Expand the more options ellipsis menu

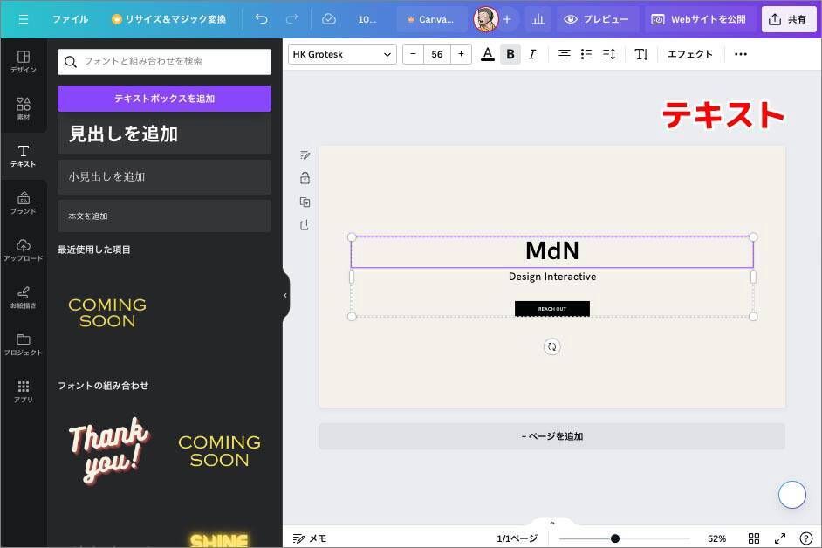741,54
